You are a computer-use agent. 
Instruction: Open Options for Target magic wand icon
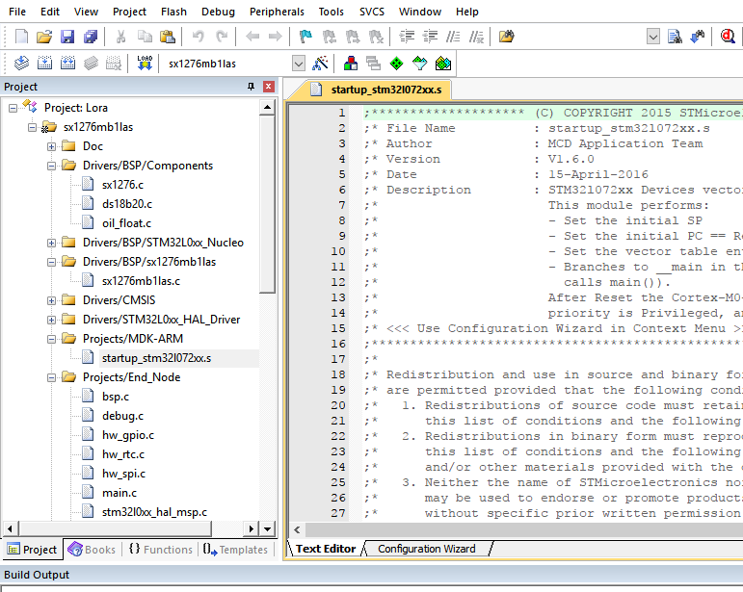pyautogui.click(x=320, y=63)
